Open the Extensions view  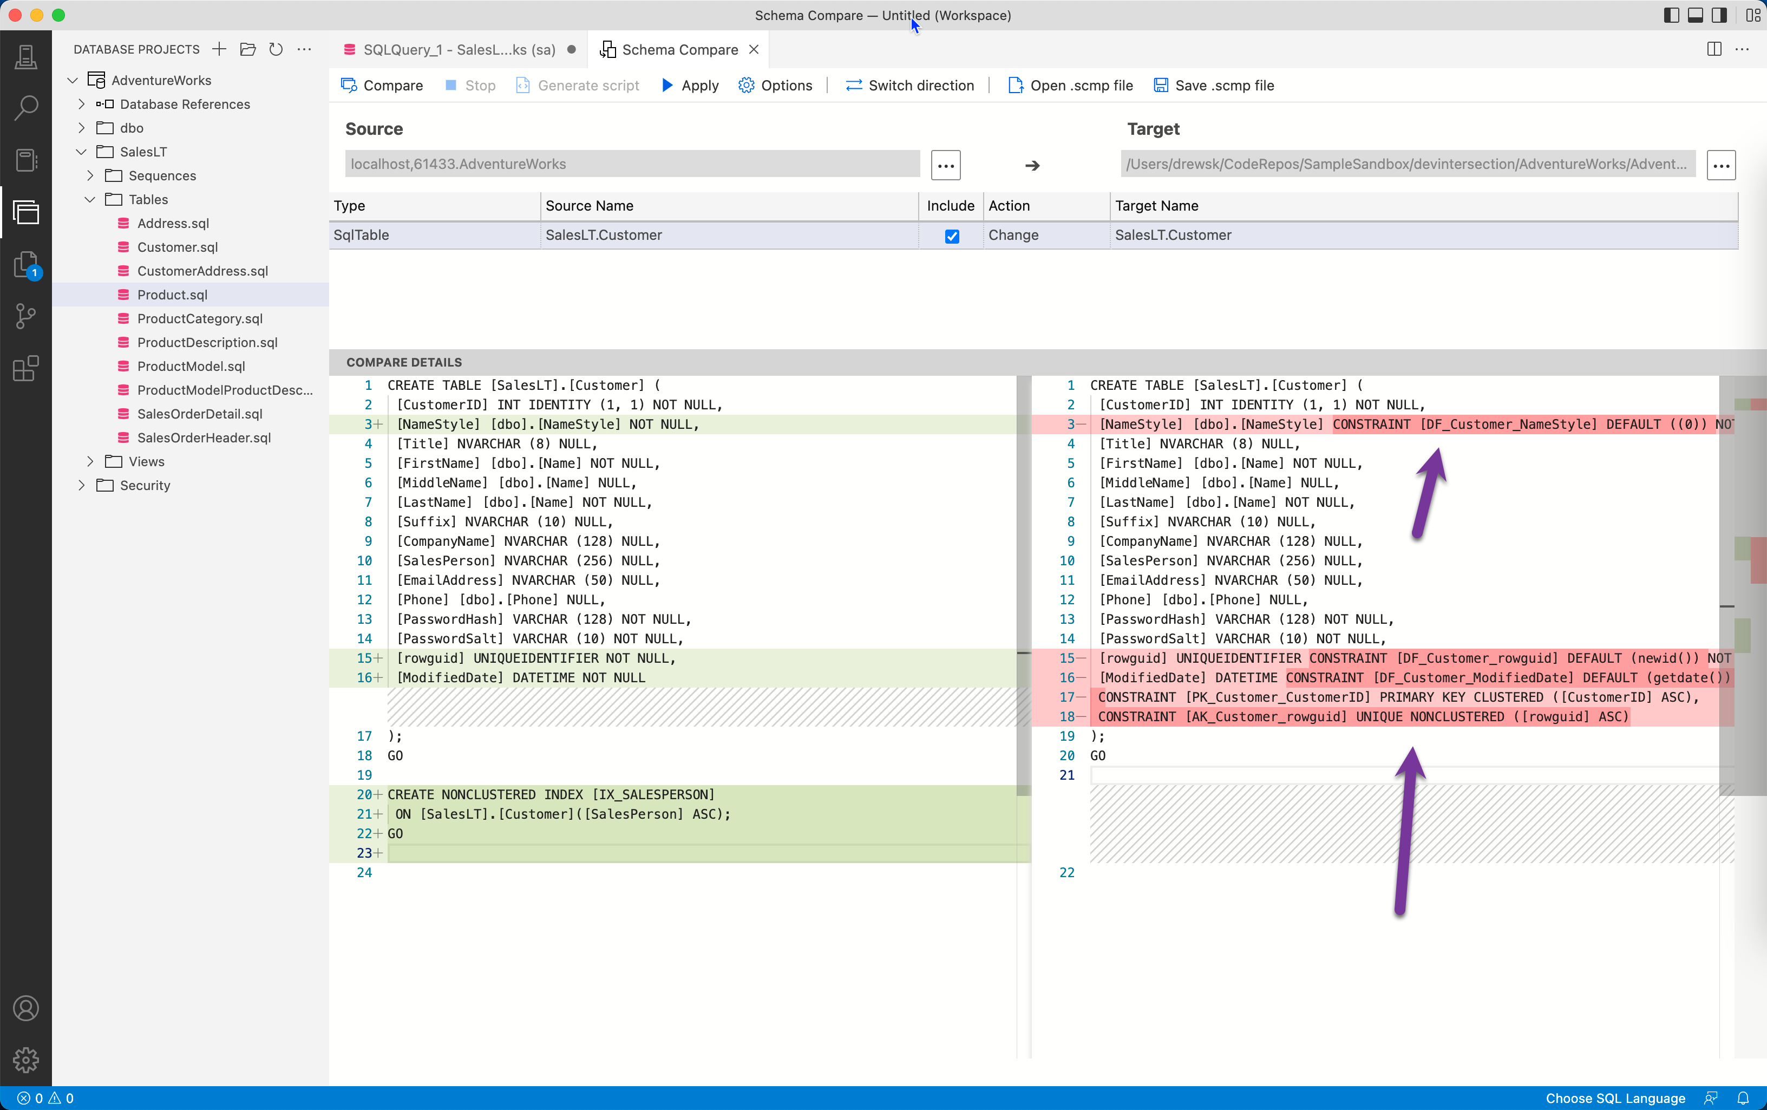(x=27, y=369)
